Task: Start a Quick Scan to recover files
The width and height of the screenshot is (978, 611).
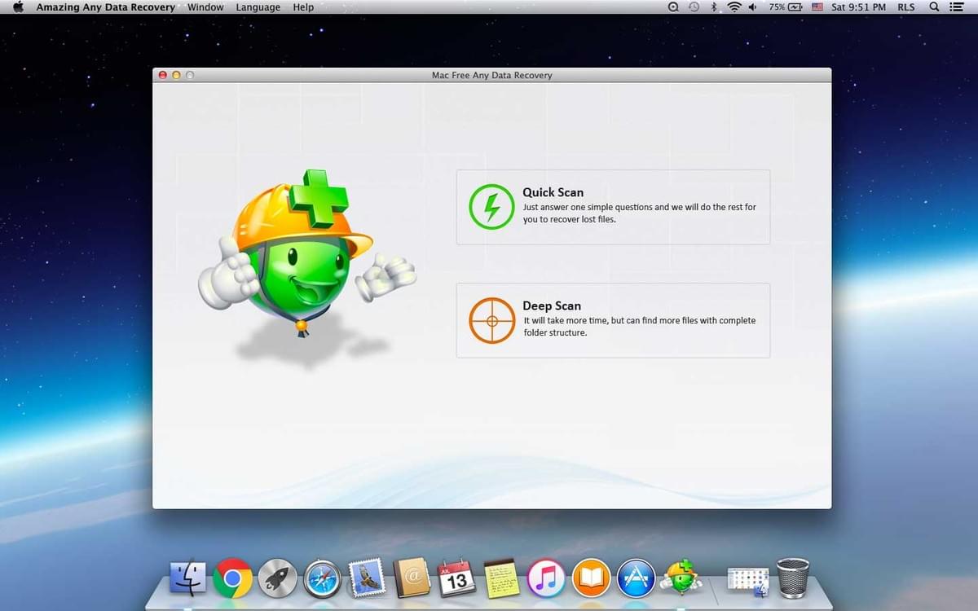Action: [613, 206]
